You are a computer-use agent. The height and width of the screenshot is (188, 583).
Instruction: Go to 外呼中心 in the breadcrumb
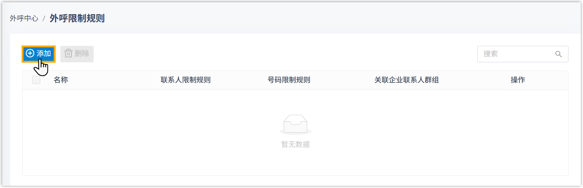pyautogui.click(x=24, y=19)
